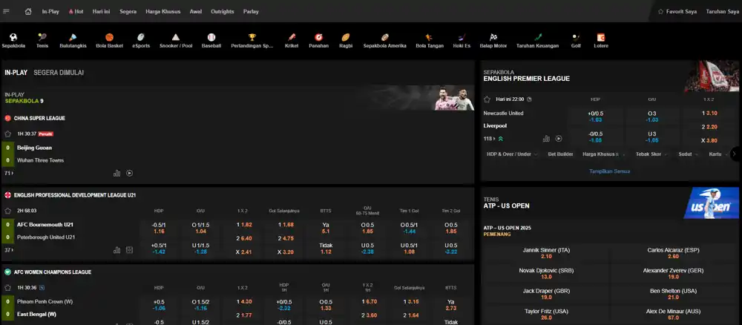Expand 37 more markets for Bournemouth U21
This screenshot has height=325, width=742.
point(8,250)
